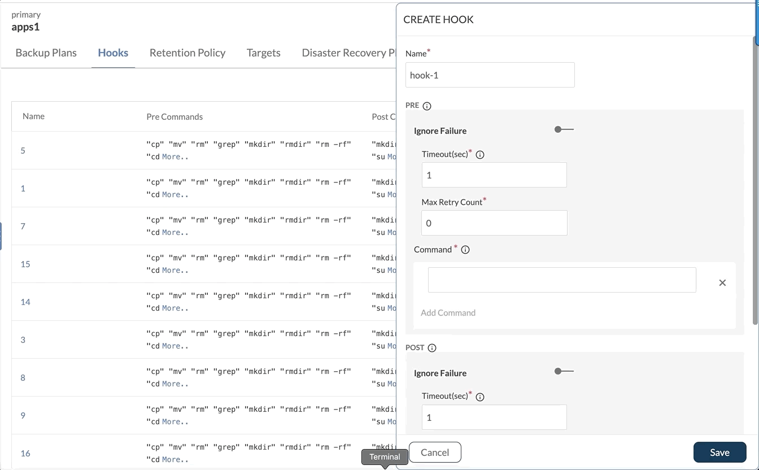Toggle Ignore Failure in the PRE section
The image size is (759, 470).
tap(564, 129)
